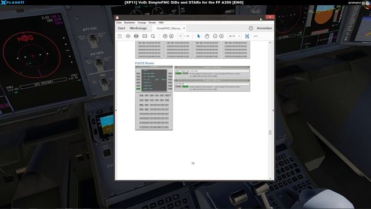Open the more tools ellipsis menu

click(x=256, y=36)
